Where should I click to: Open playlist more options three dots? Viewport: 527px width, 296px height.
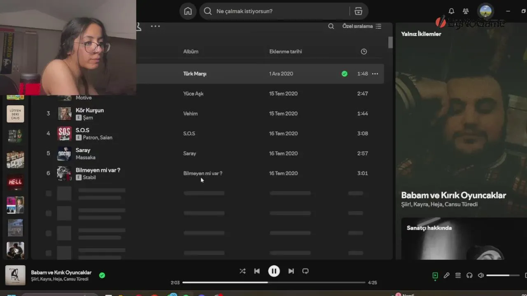pyautogui.click(x=155, y=26)
